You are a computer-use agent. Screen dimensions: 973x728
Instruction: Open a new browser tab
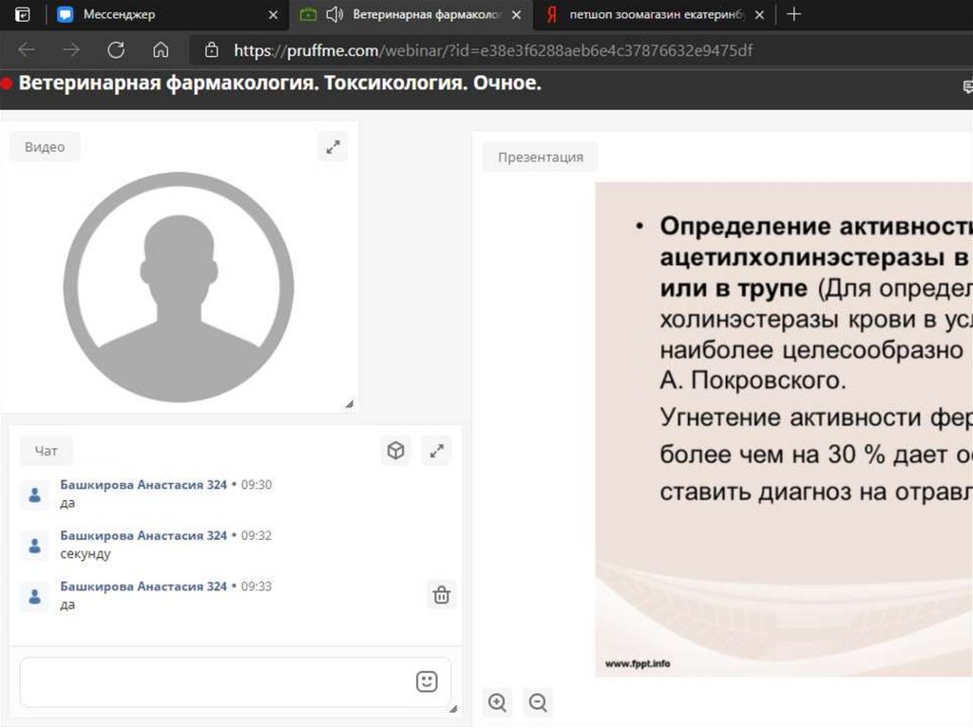(794, 14)
